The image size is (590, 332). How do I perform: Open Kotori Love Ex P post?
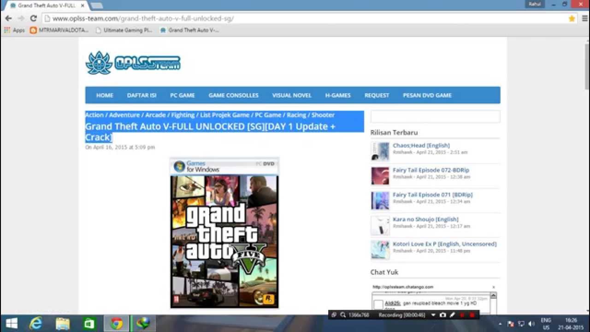coord(445,244)
